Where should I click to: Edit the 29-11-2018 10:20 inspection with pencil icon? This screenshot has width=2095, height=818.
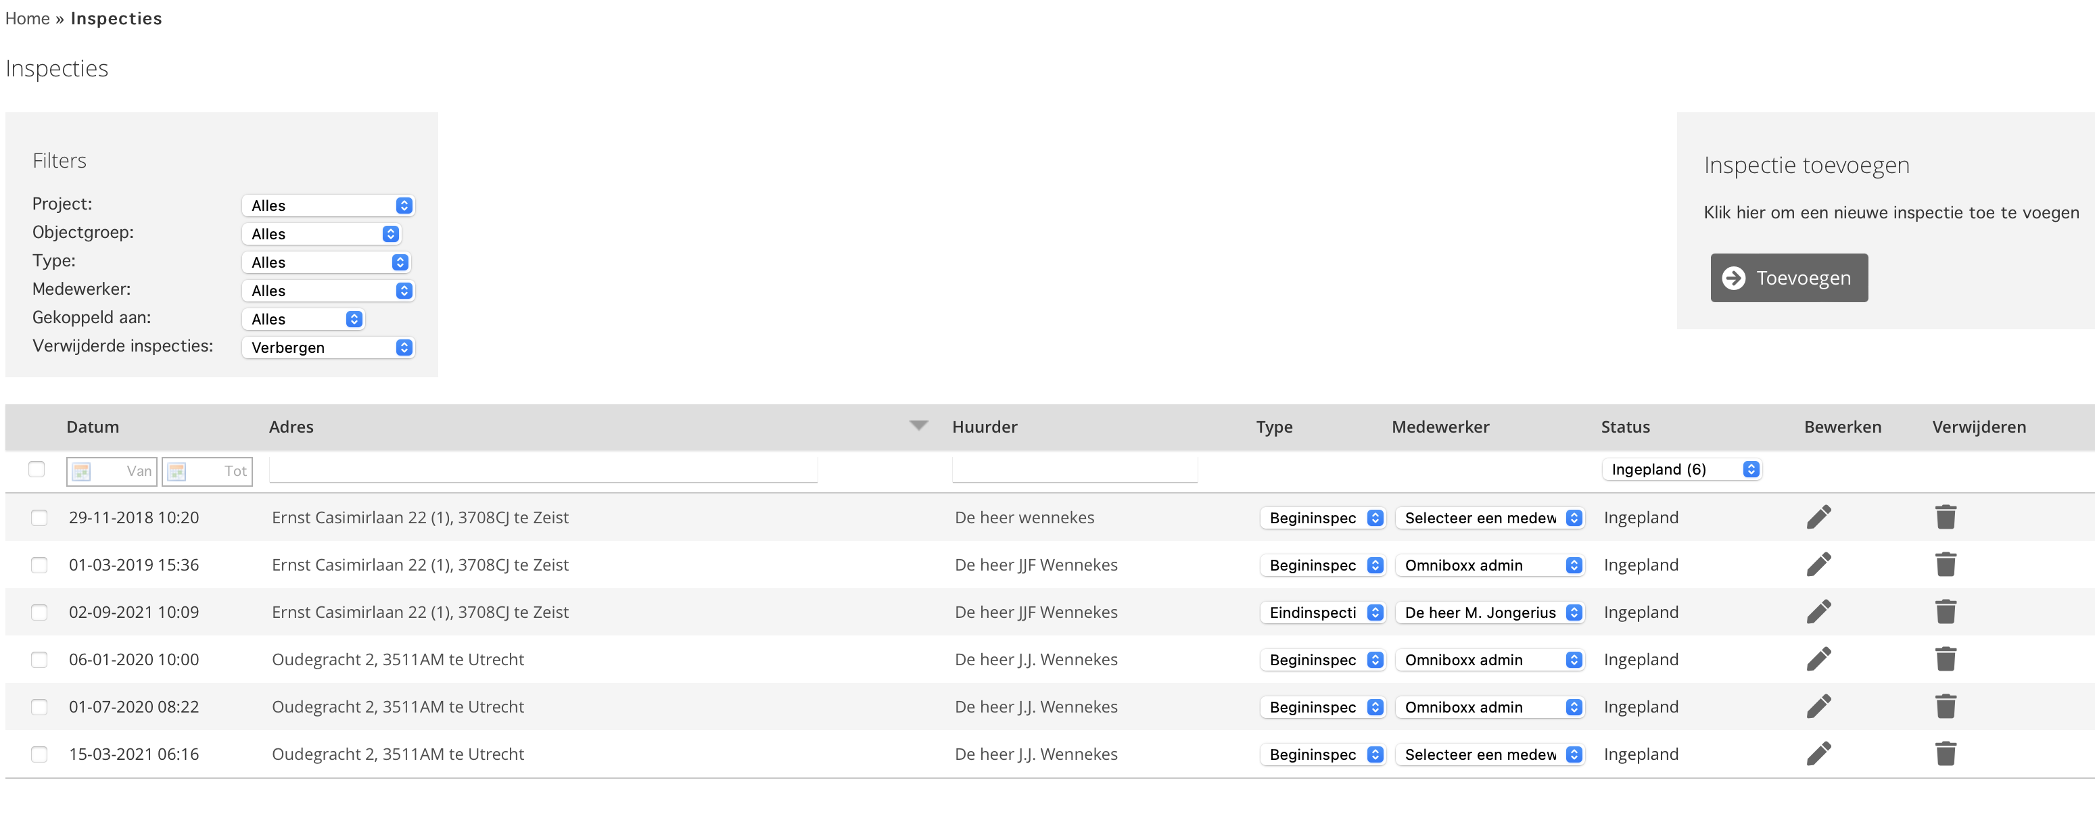1818,517
